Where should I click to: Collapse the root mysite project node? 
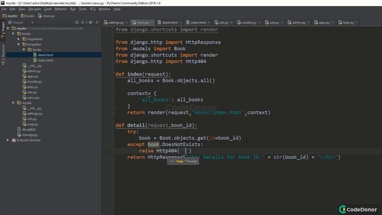tap(8, 28)
